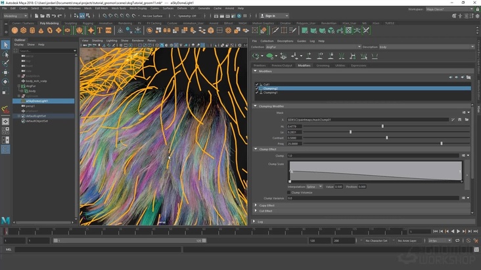Toggle the Cut1 modifier checkbox
481x270 pixels.
pos(257,84)
